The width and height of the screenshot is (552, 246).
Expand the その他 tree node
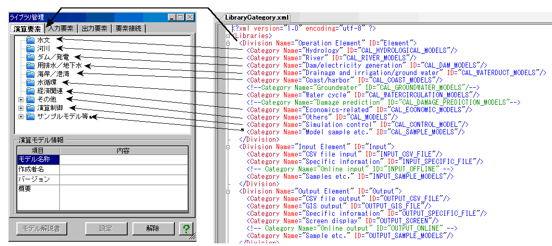21,99
